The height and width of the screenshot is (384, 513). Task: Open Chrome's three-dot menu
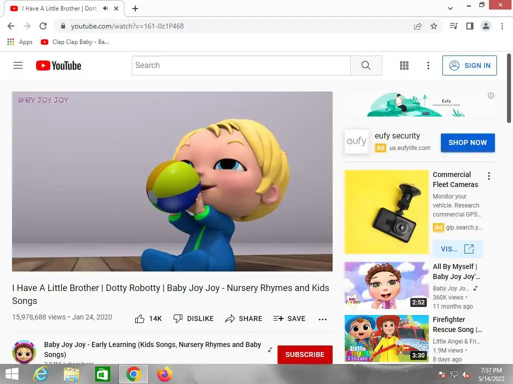[x=502, y=26]
